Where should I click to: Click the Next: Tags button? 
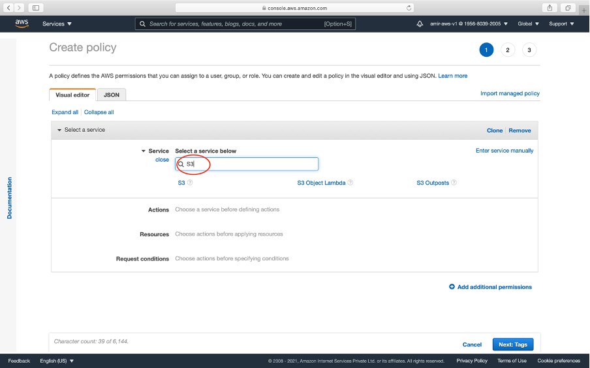(x=513, y=345)
